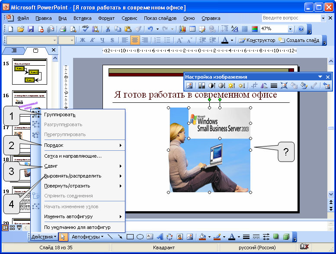336x254 pixels.
Task: Expand fill color dropdown arrow in drawing toolbar
Action: coord(209,237)
